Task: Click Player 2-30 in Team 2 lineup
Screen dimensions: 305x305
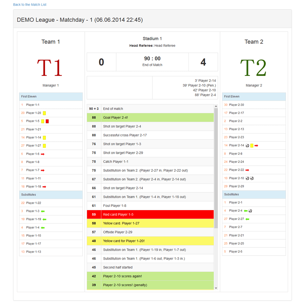Action: 254,105
